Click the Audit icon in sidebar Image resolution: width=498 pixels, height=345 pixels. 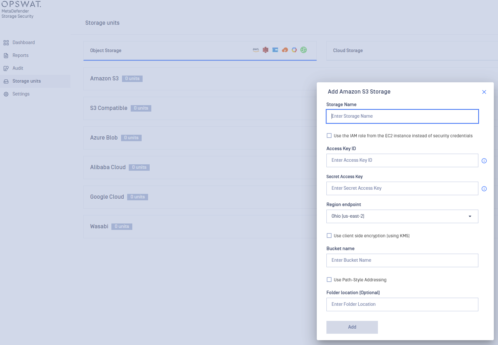point(6,68)
